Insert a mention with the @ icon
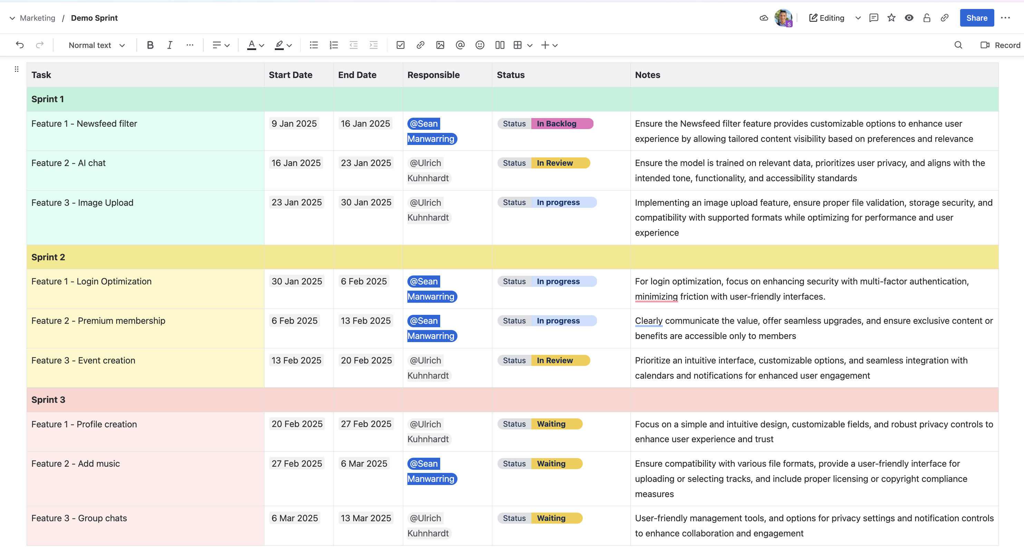The width and height of the screenshot is (1024, 553). tap(460, 45)
